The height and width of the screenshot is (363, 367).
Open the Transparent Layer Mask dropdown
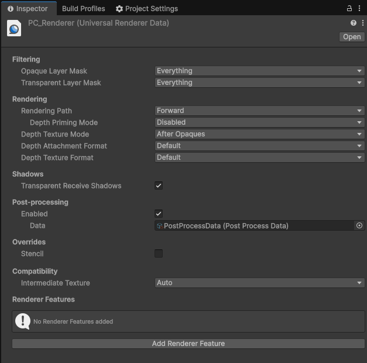pos(259,83)
